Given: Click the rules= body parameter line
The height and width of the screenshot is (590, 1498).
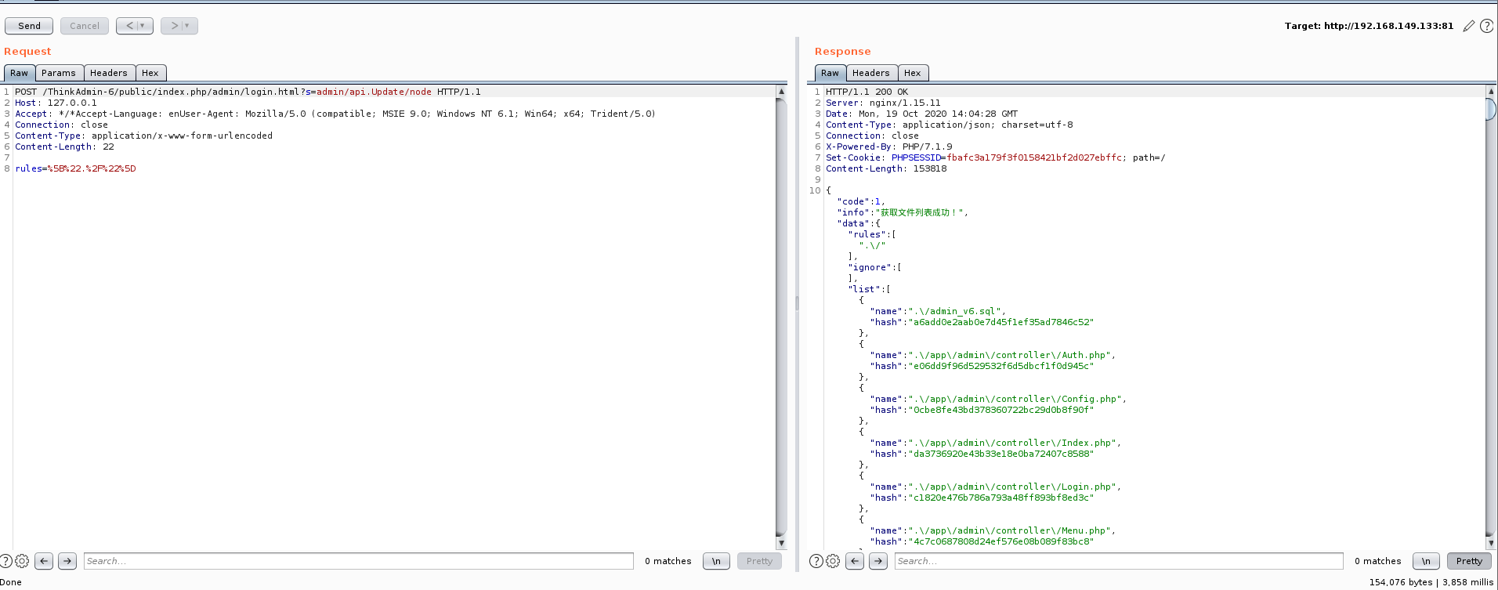Looking at the screenshot, I should click(x=75, y=168).
